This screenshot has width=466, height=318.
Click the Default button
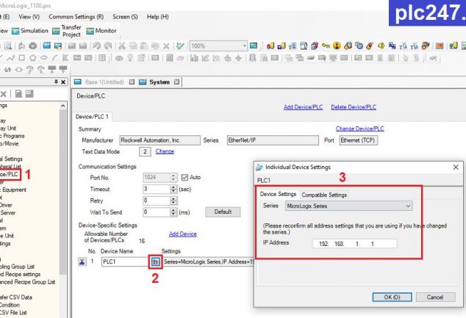[x=223, y=212]
